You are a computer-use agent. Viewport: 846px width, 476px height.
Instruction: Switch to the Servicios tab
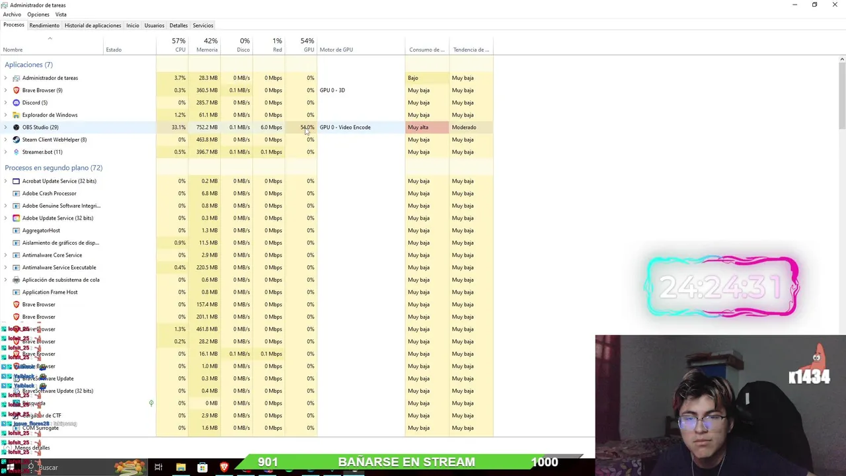[x=203, y=25]
